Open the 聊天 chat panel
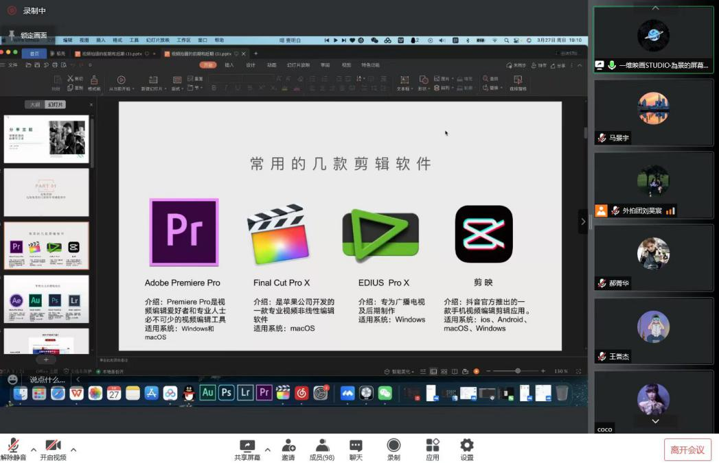The height and width of the screenshot is (463, 719). [356, 449]
